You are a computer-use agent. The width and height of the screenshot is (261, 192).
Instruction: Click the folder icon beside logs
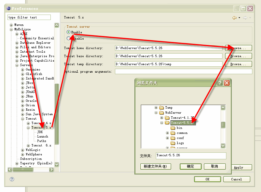[x=173, y=143]
